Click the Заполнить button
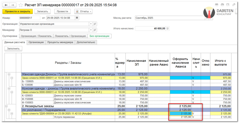The width and height of the screenshot is (239, 123). [x=13, y=49]
